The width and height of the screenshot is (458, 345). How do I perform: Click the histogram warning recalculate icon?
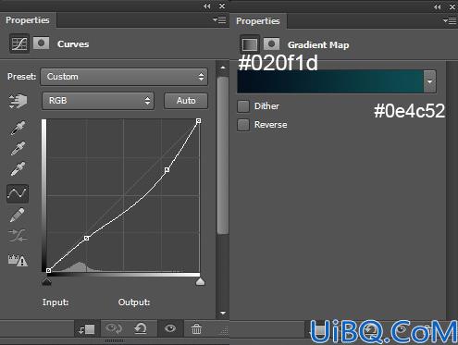(x=18, y=260)
